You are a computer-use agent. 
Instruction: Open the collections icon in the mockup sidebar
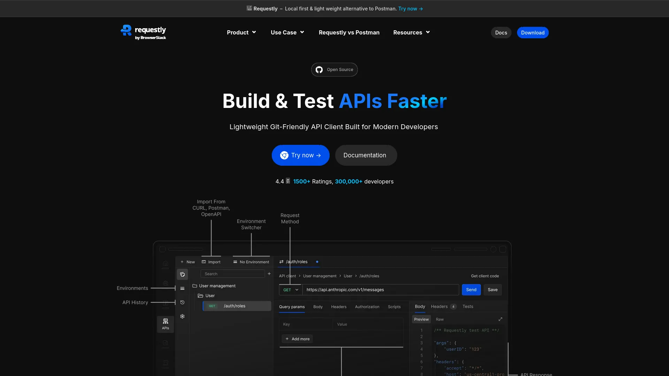point(182,274)
